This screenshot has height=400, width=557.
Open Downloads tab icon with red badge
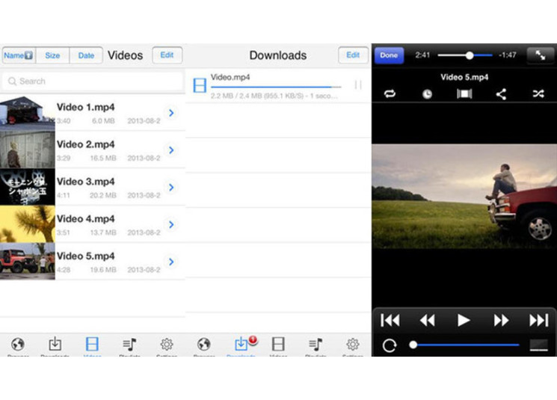(241, 345)
